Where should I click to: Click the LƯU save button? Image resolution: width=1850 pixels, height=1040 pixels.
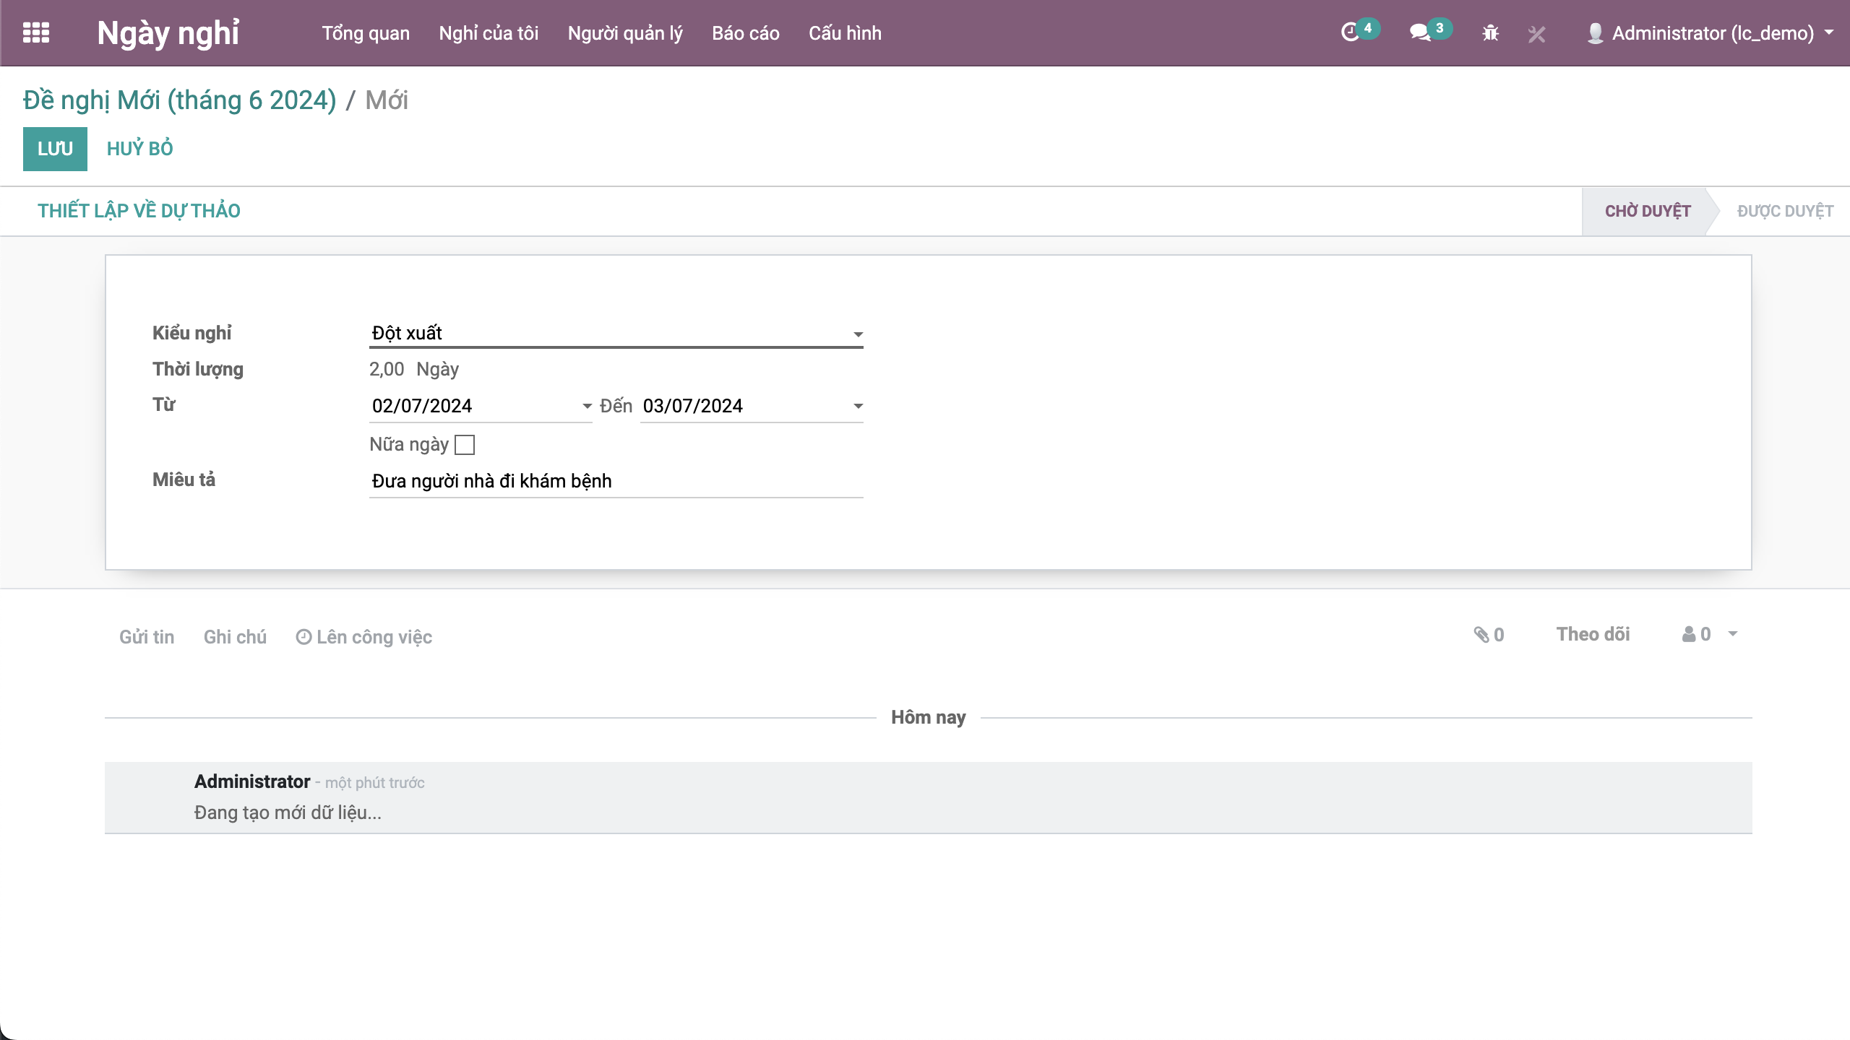tap(55, 149)
